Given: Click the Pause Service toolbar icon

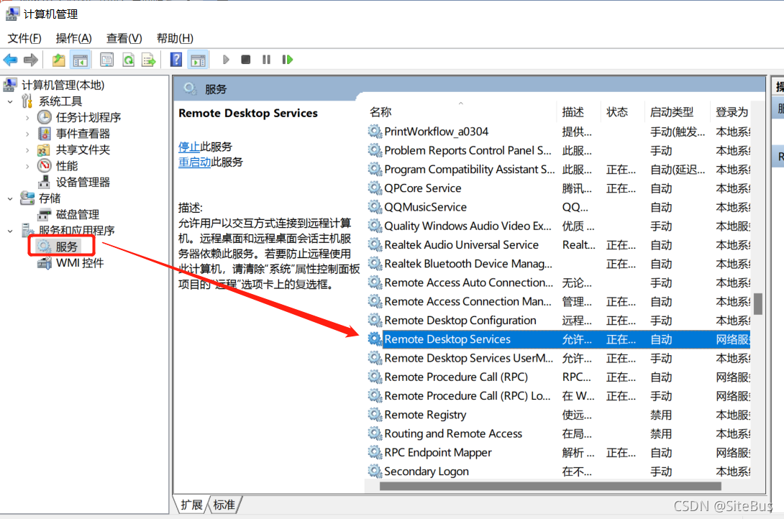Looking at the screenshot, I should coord(265,60).
